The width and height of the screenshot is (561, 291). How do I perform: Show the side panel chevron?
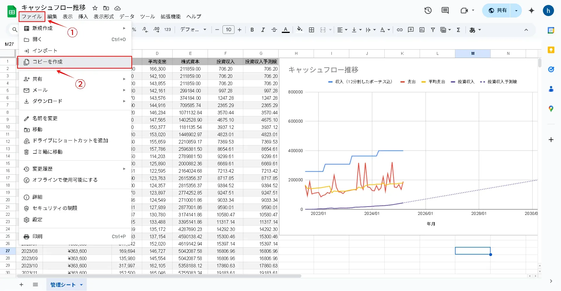click(551, 281)
